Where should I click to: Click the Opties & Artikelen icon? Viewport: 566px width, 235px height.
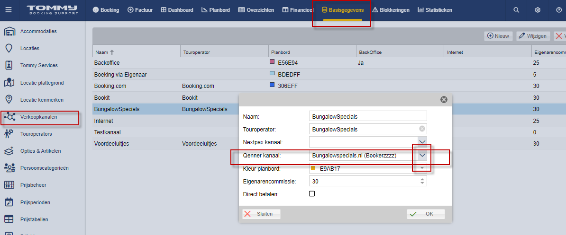tap(9, 151)
